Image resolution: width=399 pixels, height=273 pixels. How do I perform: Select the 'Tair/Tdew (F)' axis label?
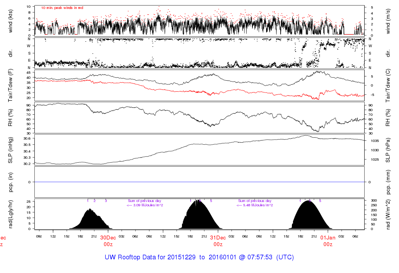(x=11, y=85)
